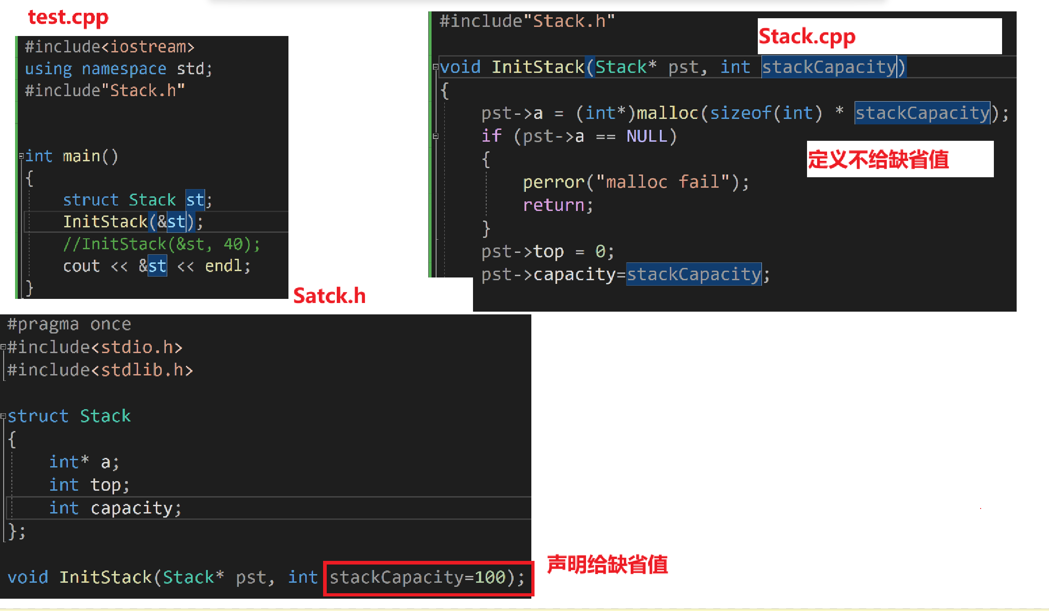Click the perror("malloc fail") statement
The width and height of the screenshot is (1049, 611).
tap(635, 182)
